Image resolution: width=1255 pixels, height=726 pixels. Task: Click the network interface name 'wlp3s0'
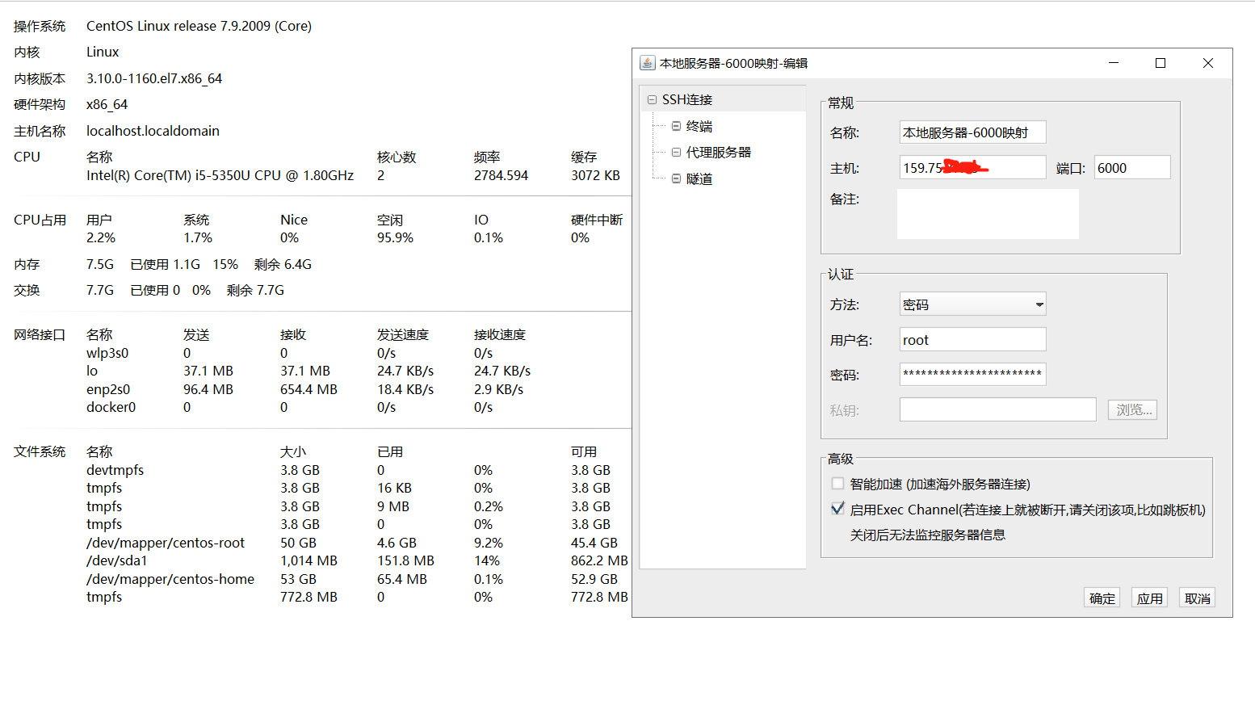[107, 353]
